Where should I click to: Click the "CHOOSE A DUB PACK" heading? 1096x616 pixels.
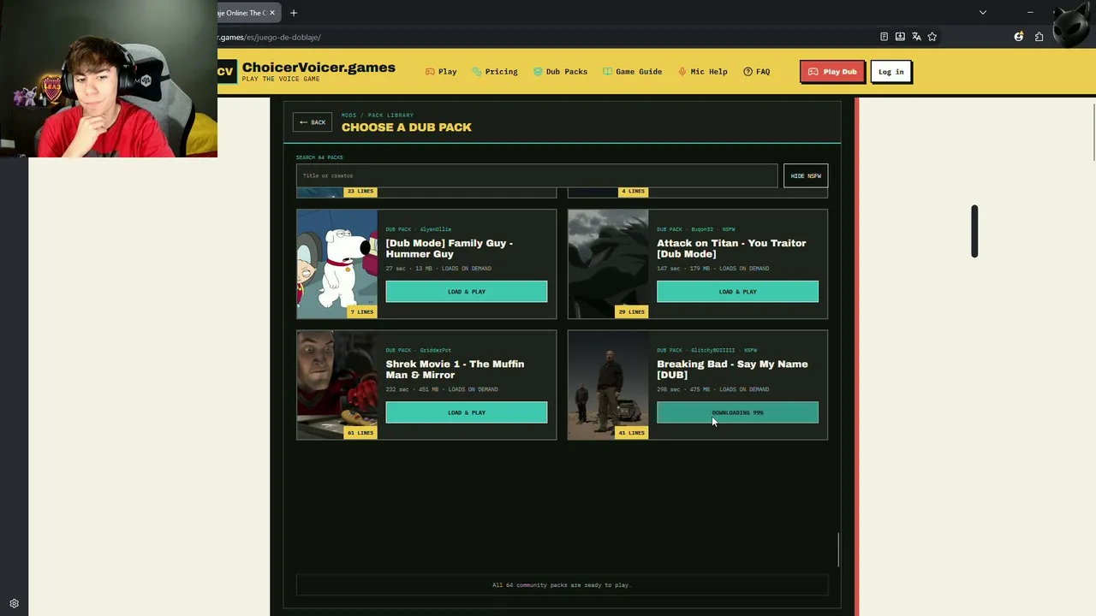pos(407,127)
